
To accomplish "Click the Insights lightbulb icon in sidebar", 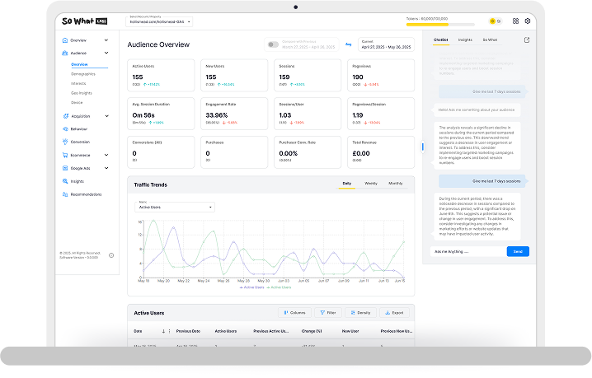I will 65,181.
